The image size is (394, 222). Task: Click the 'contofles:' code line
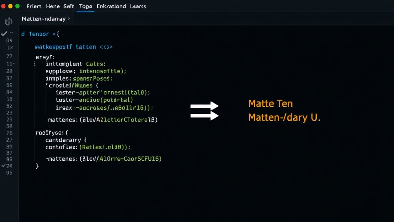click(x=88, y=147)
